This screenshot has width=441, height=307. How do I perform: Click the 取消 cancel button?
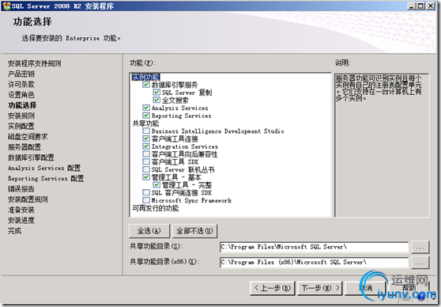365,288
